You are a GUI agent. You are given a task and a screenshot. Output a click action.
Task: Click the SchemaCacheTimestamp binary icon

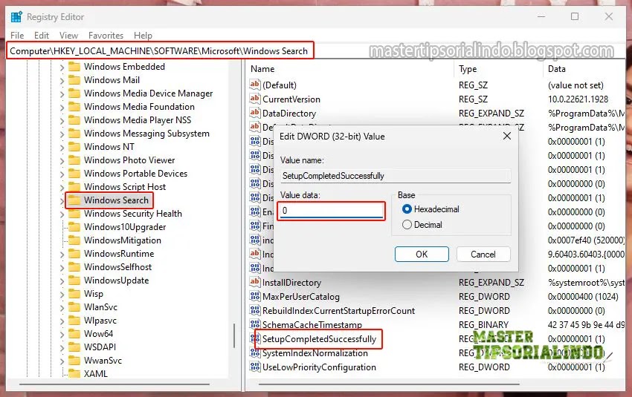pyautogui.click(x=255, y=324)
